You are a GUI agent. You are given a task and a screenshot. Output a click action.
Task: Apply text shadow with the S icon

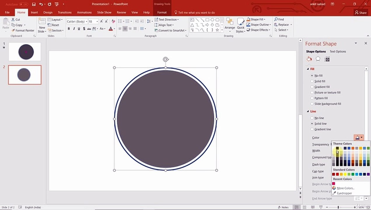tap(84, 29)
